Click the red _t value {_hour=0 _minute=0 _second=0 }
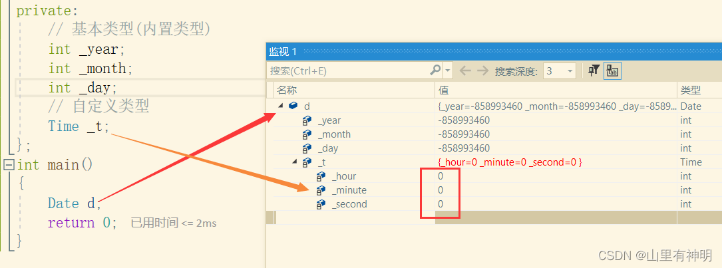722x268 pixels. coord(510,162)
